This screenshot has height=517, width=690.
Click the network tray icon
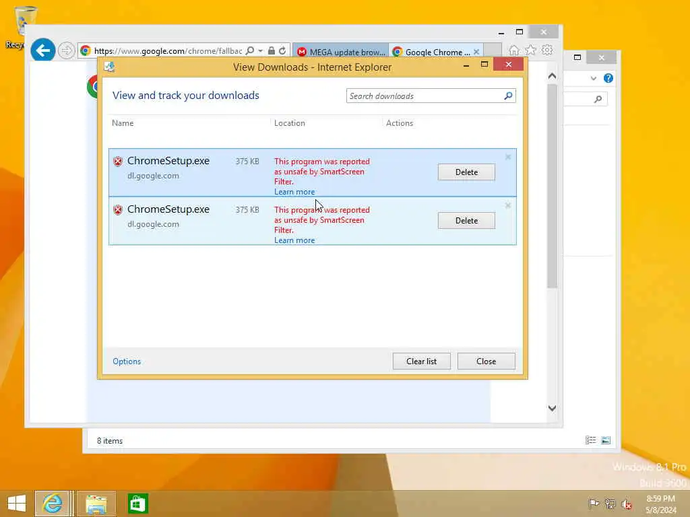(610, 504)
